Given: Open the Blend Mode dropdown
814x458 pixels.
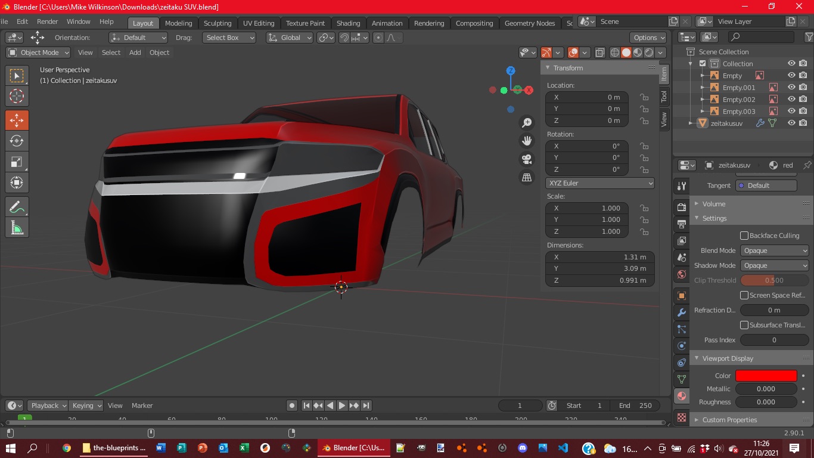Looking at the screenshot, I should pos(774,250).
